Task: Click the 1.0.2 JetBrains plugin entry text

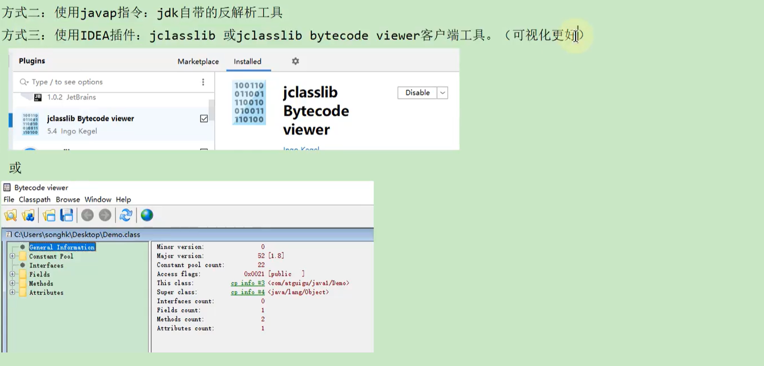Action: click(72, 97)
